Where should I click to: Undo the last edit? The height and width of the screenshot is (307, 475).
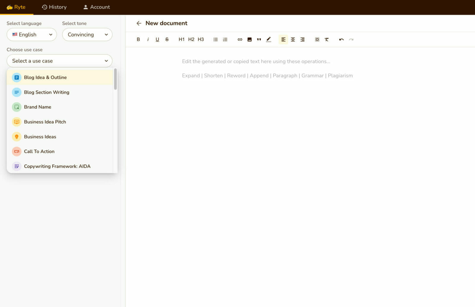341,39
